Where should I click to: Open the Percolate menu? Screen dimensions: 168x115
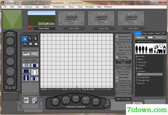point(89,7)
